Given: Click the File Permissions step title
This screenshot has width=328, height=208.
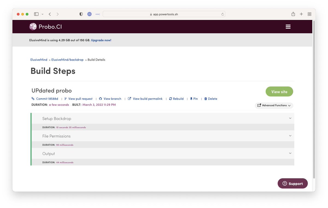Looking at the screenshot, I should coord(56,136).
